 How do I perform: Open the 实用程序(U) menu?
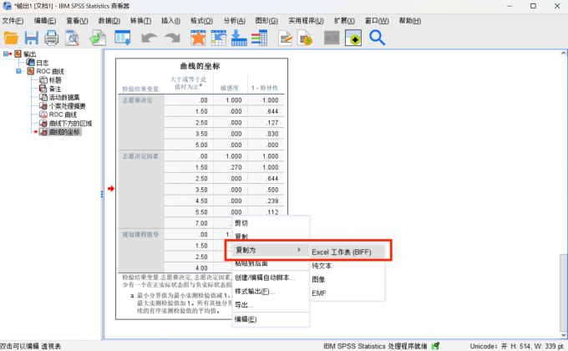pyautogui.click(x=306, y=21)
